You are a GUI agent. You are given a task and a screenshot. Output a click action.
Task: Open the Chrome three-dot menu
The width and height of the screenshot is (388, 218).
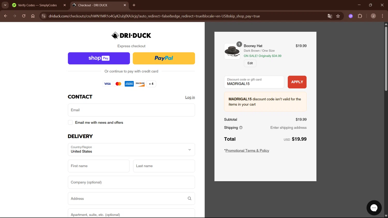(382, 16)
